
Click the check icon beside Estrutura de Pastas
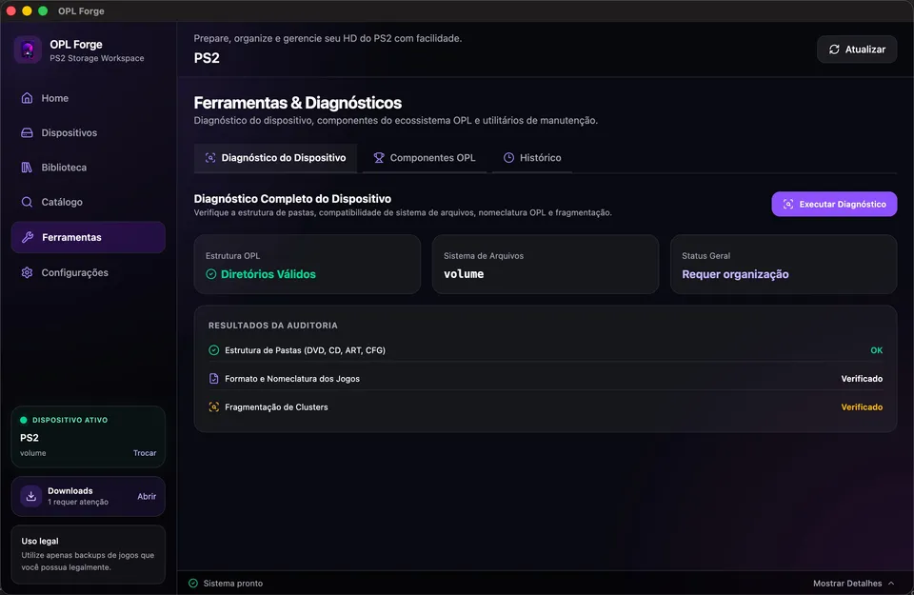click(214, 350)
